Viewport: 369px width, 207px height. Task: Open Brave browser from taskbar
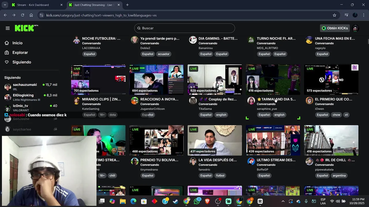[207, 201]
